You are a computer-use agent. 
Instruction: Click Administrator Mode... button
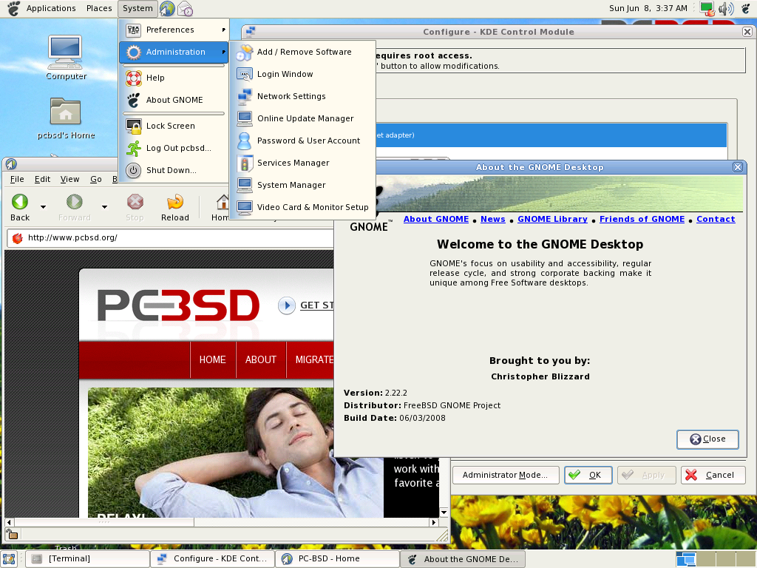click(x=506, y=476)
